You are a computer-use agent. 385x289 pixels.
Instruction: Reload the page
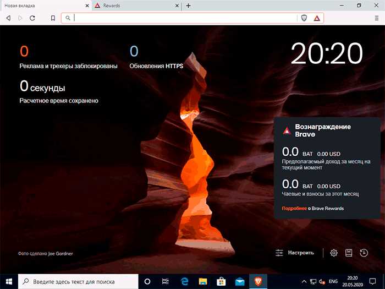pyautogui.click(x=32, y=18)
